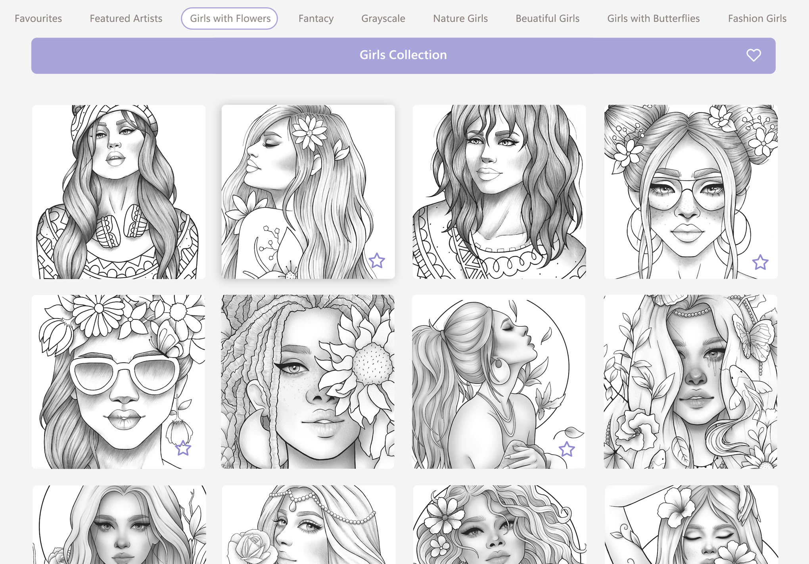Open the heart sunglasses flower crown girl

coord(119,382)
